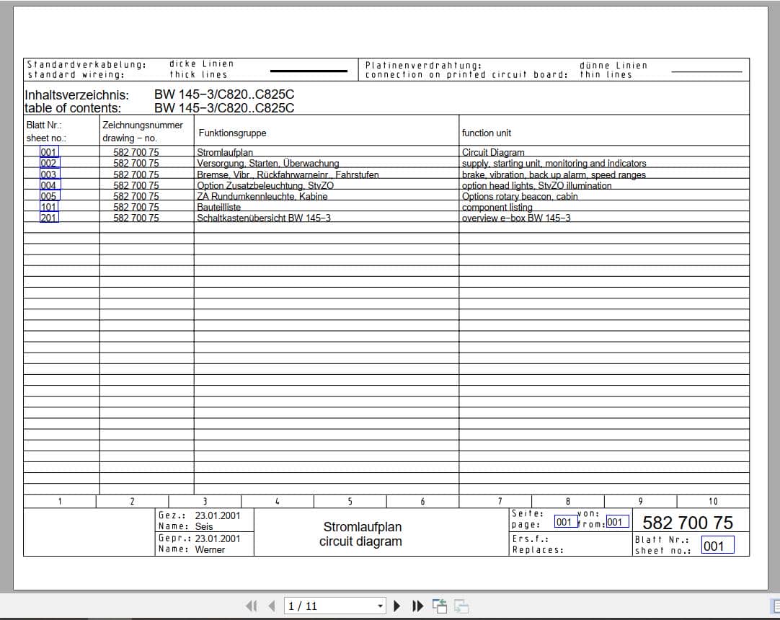Open sheet 002 link in contents
The image size is (780, 620).
pyautogui.click(x=49, y=163)
